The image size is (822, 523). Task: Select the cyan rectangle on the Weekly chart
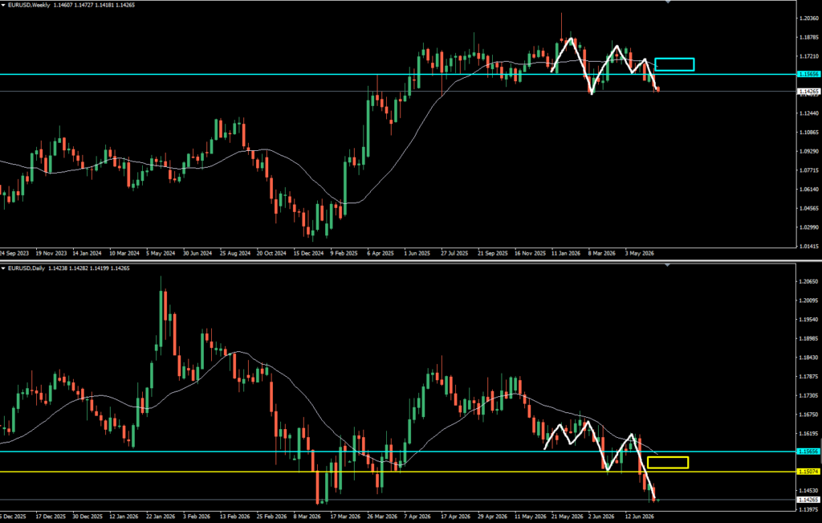tap(674, 64)
